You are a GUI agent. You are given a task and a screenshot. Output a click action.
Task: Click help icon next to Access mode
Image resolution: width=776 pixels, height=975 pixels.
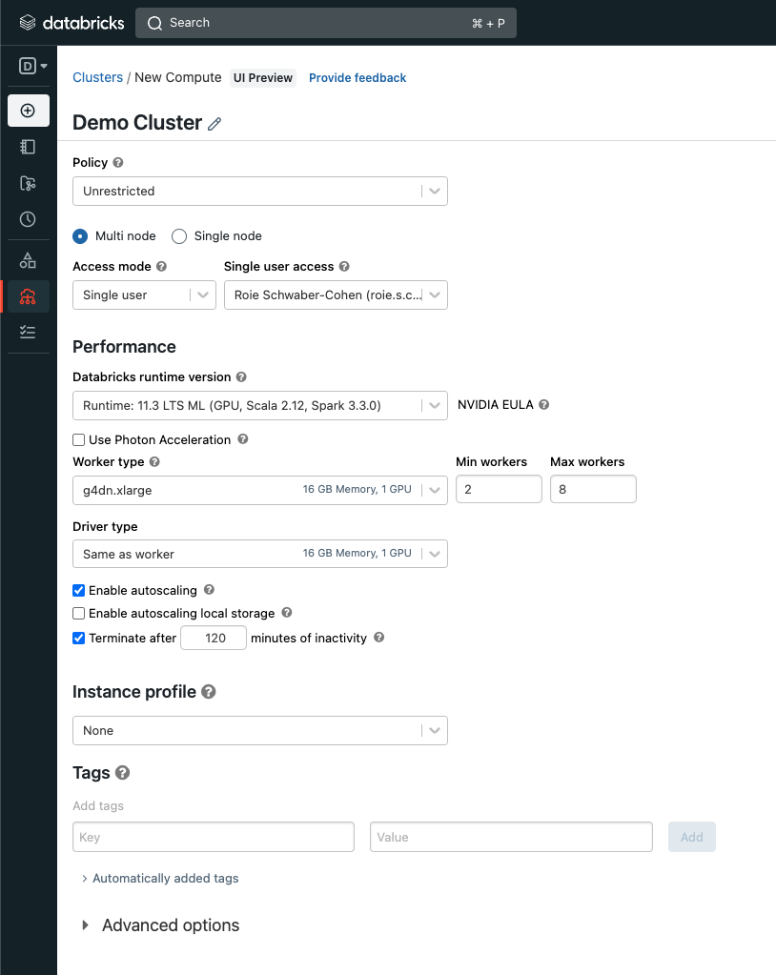coord(162,266)
